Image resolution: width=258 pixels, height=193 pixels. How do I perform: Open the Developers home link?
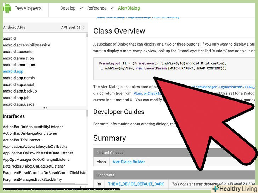coord(28,8)
